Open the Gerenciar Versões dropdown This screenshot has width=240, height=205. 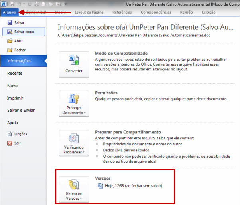(74, 189)
